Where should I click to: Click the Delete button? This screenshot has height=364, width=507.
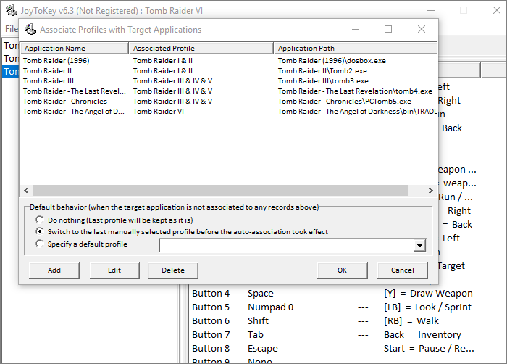173,270
